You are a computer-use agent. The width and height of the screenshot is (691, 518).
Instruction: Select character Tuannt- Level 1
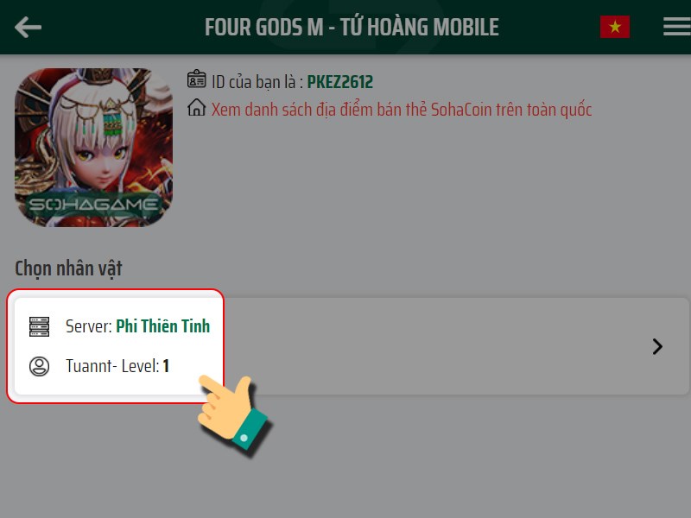[117, 366]
